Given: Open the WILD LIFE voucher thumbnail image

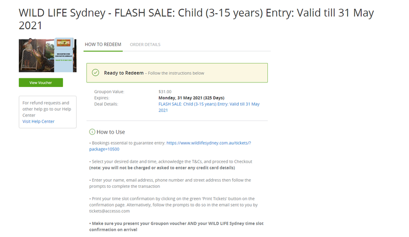Looking at the screenshot, I should [47, 55].
